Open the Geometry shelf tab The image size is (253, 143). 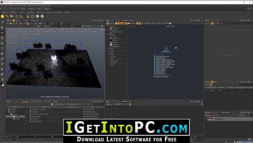coord(13,12)
